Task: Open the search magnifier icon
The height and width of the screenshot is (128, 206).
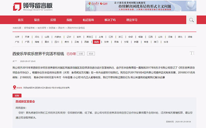Action: [191, 20]
